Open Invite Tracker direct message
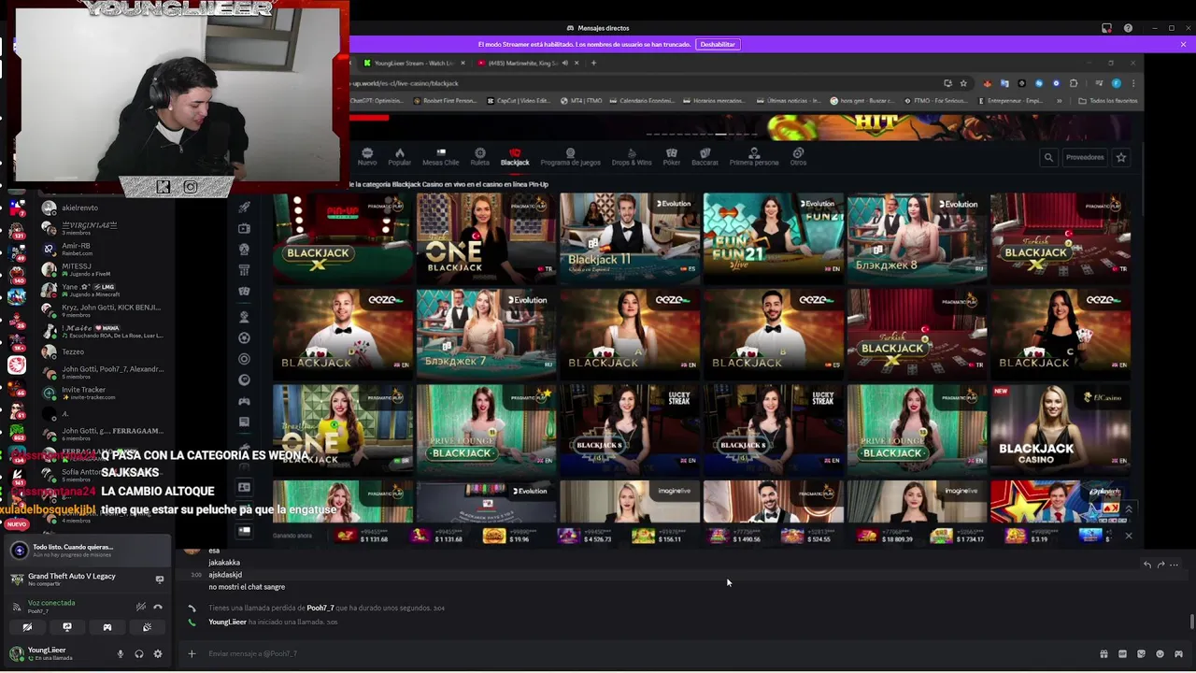Image resolution: width=1196 pixels, height=673 pixels. click(x=103, y=393)
